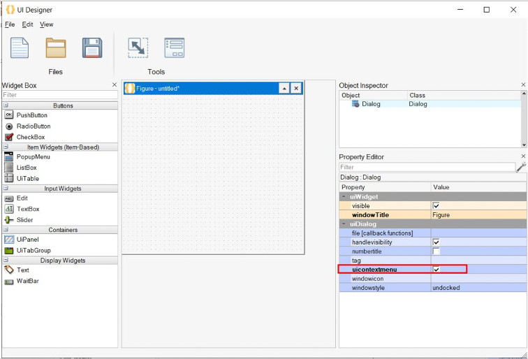Enable the numbertitle checkbox
Image resolution: width=528 pixels, height=359 pixels.
coord(436,251)
